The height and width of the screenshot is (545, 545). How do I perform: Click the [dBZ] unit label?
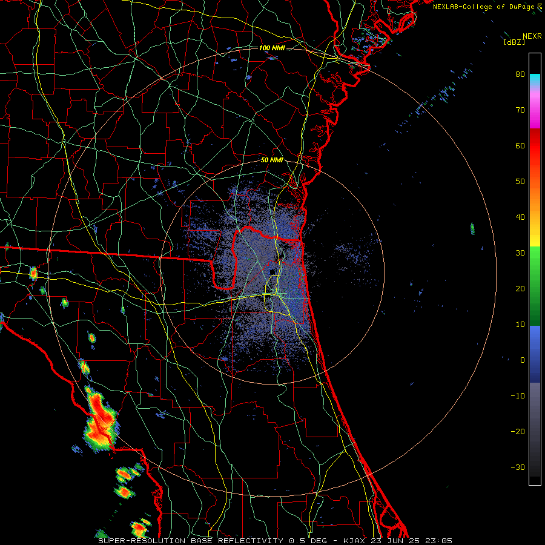coord(514,42)
